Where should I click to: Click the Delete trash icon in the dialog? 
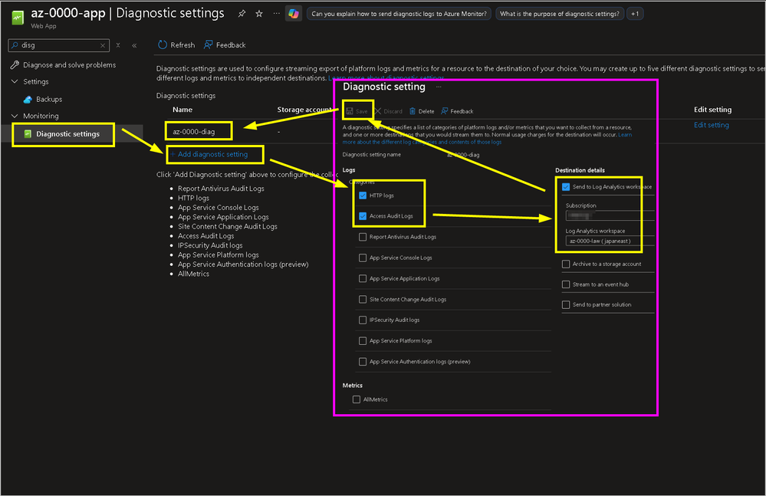pos(413,110)
